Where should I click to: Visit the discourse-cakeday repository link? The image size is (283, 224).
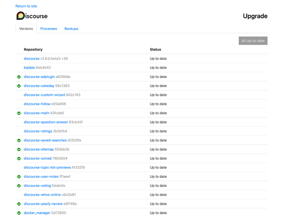coord(39,86)
